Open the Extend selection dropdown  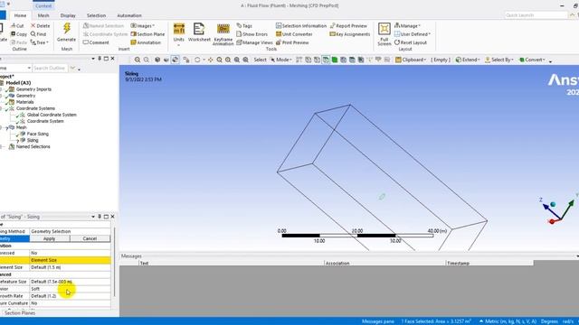[468, 60]
